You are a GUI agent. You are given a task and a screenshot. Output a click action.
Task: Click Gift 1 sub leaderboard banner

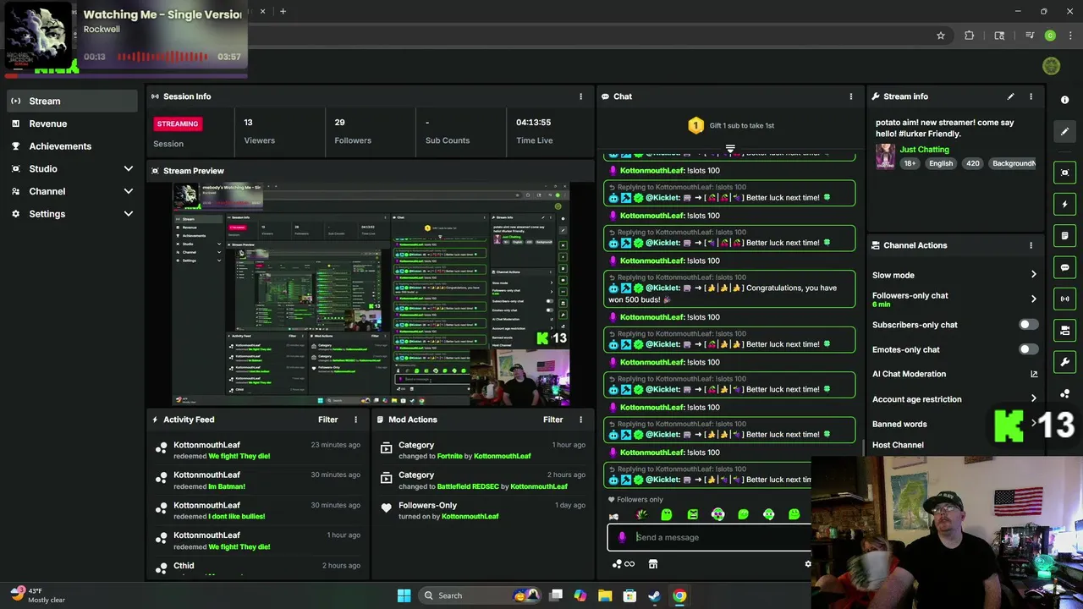pyautogui.click(x=730, y=125)
